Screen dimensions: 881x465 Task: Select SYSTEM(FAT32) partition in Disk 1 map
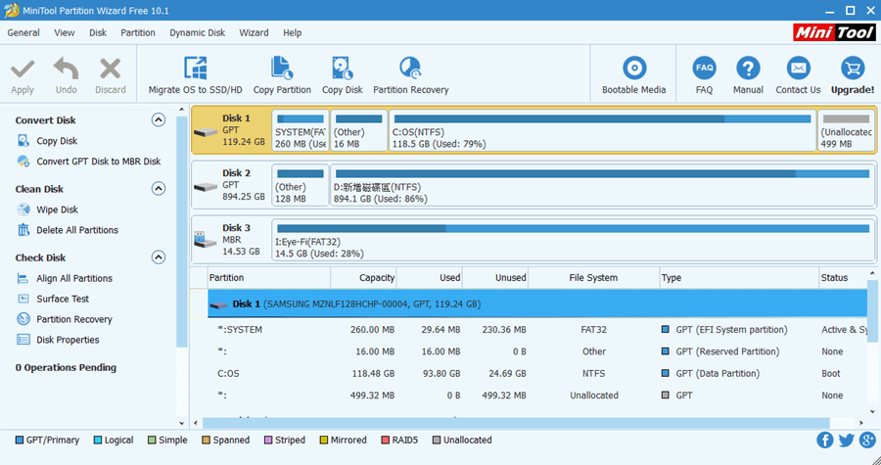(x=301, y=130)
